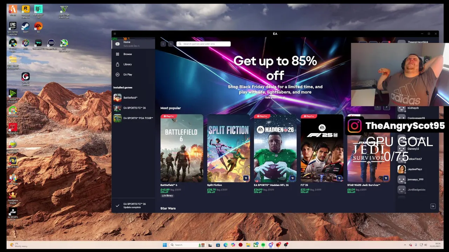Image resolution: width=449 pixels, height=252 pixels.
Task: Open Discord from the taskbar
Action: pos(270,245)
